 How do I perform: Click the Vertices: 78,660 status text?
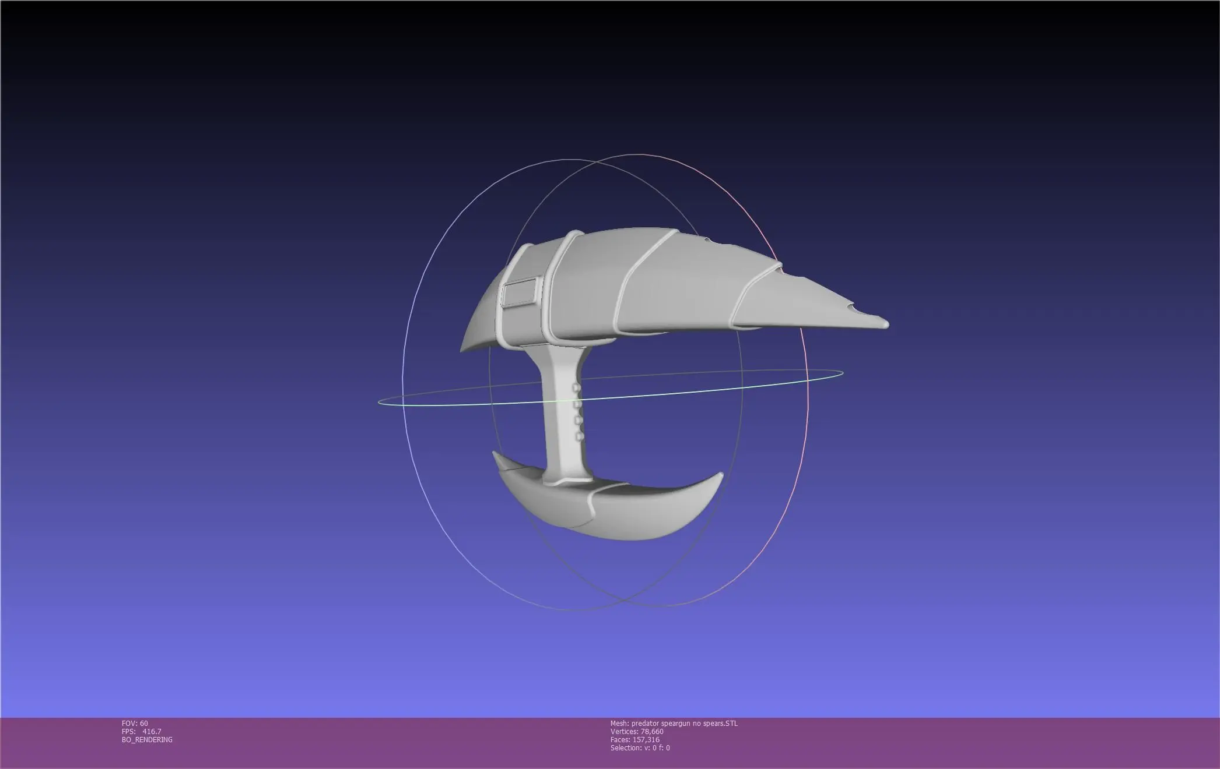tap(637, 732)
